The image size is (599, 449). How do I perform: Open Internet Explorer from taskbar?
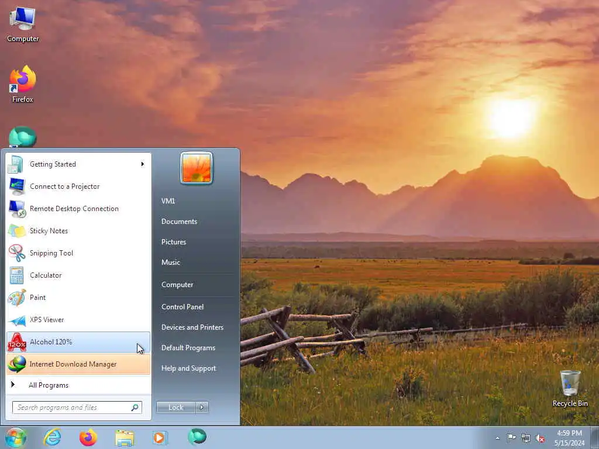coord(52,437)
